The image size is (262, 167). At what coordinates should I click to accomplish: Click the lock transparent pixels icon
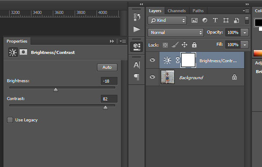pos(165,45)
